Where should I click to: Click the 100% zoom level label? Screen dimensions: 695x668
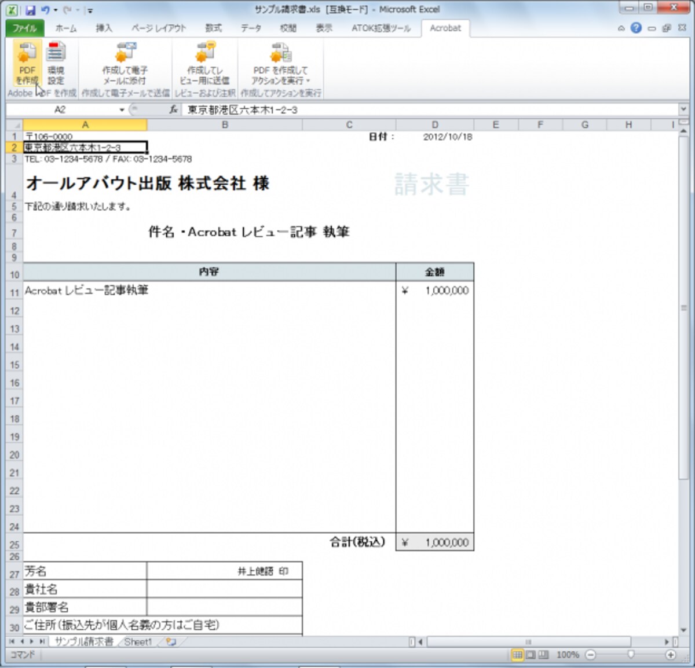pos(568,655)
